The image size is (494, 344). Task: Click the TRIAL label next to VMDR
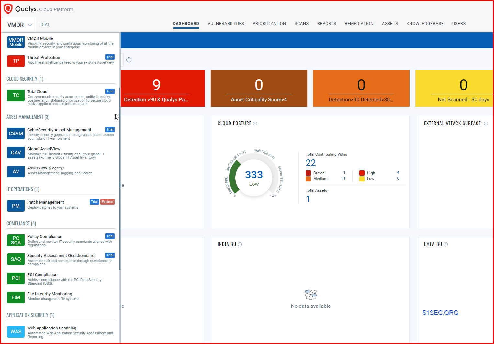click(44, 25)
